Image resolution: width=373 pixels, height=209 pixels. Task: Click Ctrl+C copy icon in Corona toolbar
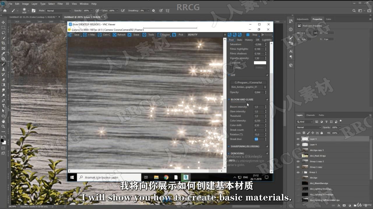coord(100,35)
